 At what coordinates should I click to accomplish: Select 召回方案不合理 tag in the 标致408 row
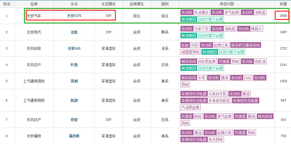coord(231,52)
